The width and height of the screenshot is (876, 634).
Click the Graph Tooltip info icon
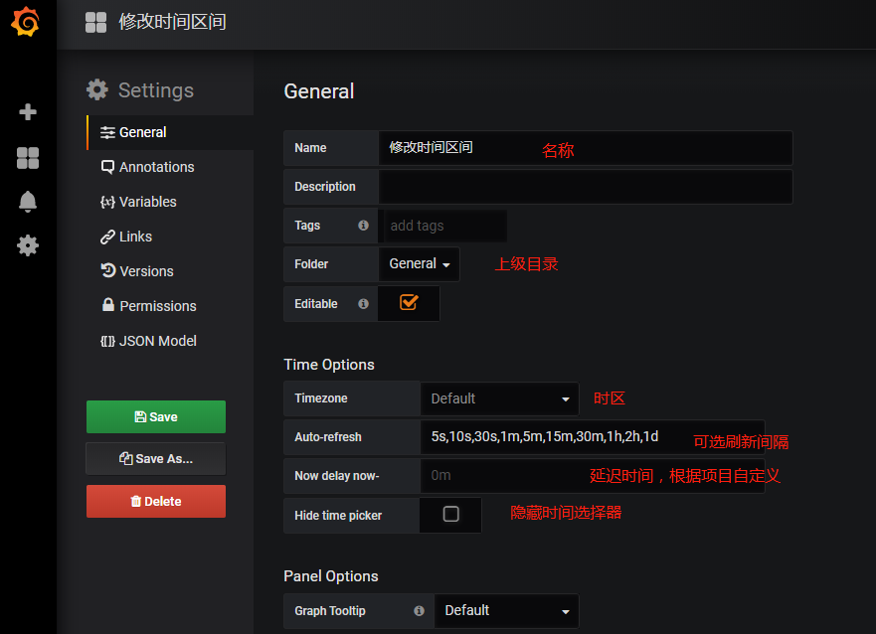pos(419,610)
